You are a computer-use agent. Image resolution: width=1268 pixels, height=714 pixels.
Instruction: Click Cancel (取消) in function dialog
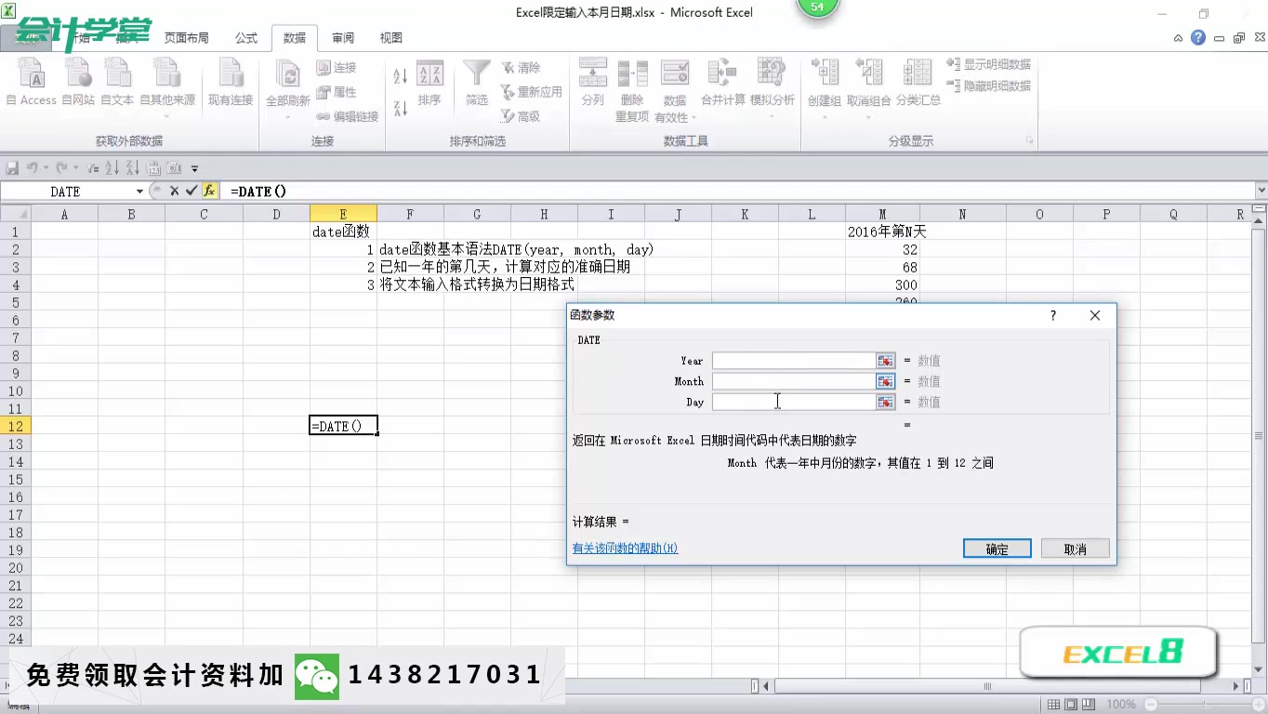click(x=1076, y=549)
